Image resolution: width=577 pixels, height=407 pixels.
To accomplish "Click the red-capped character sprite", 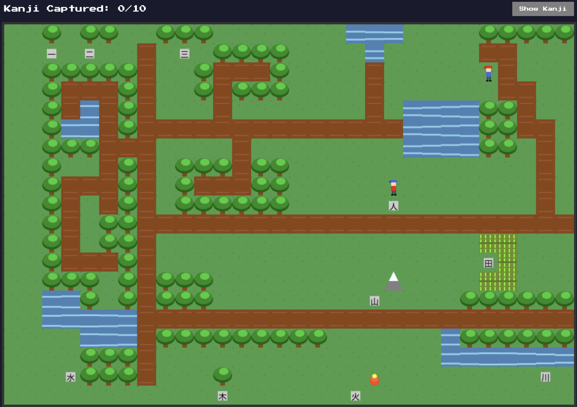I will [x=488, y=73].
